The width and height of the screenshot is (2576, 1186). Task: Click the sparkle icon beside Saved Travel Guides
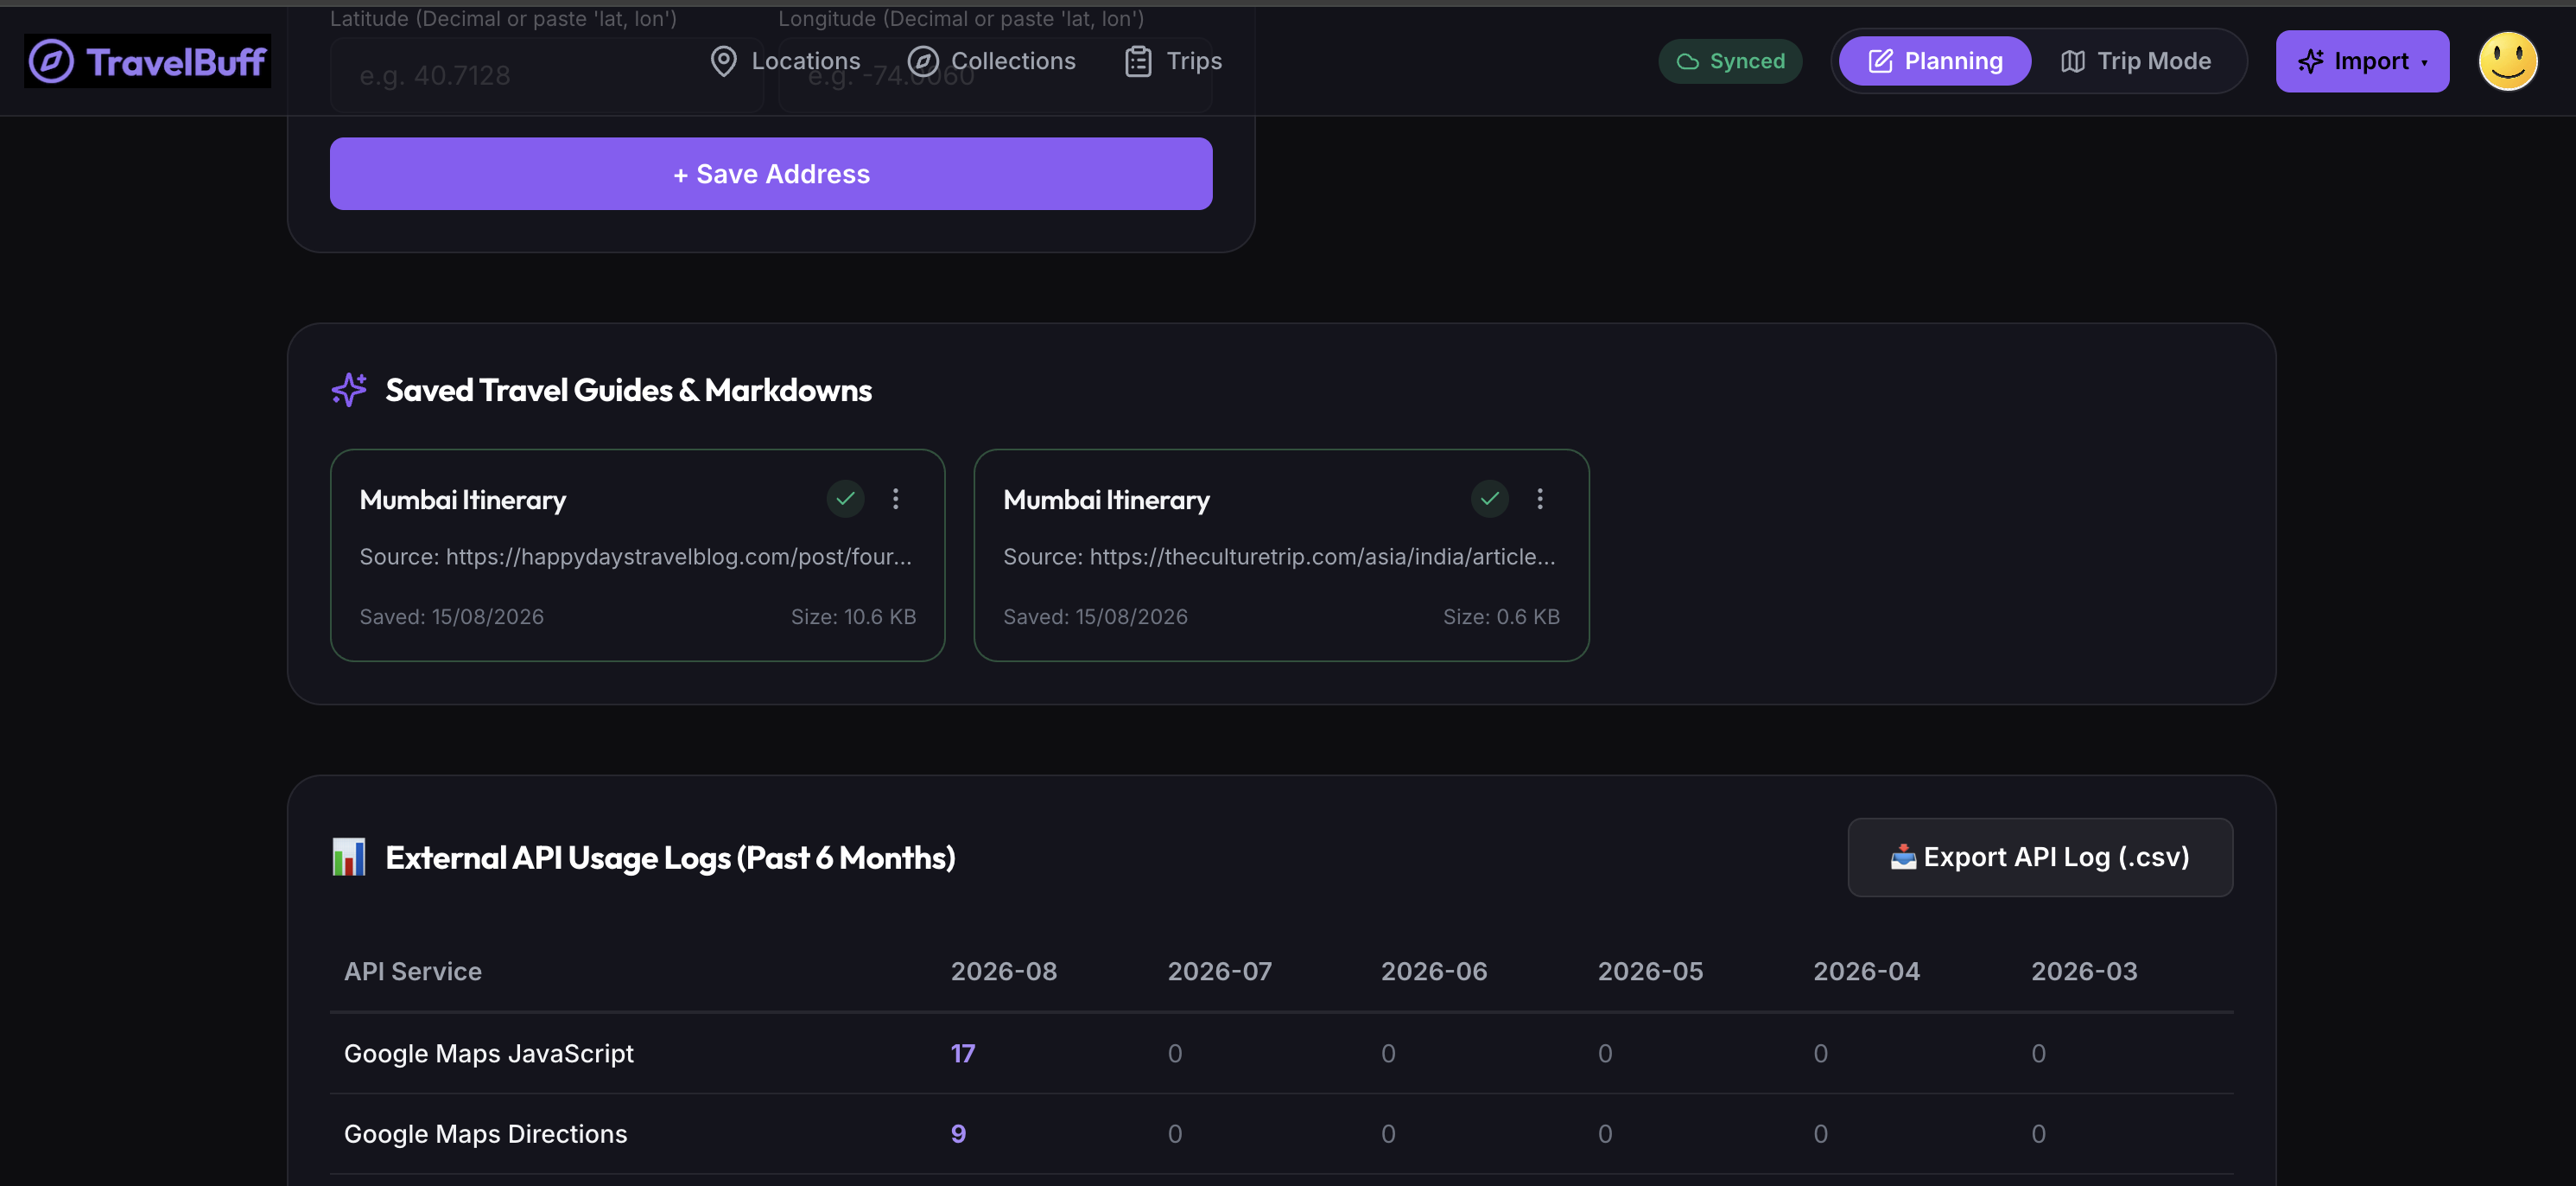[349, 389]
